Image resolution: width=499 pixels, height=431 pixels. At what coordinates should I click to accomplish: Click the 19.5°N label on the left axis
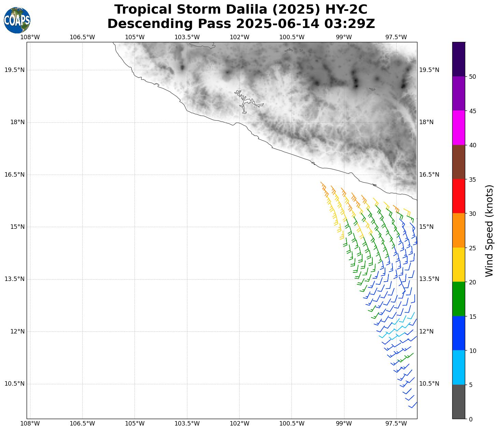(14, 70)
